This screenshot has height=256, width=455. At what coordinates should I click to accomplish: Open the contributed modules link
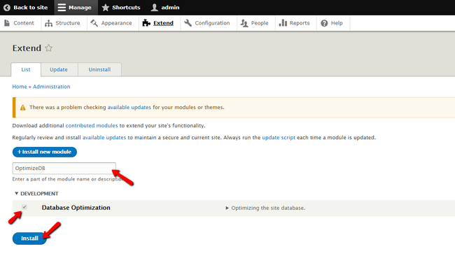tap(92, 125)
